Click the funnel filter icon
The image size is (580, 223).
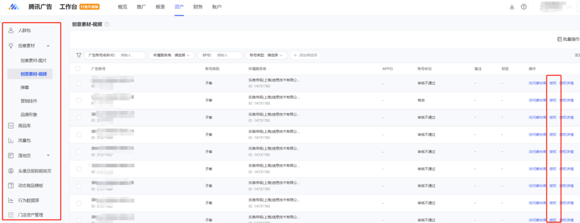point(79,55)
